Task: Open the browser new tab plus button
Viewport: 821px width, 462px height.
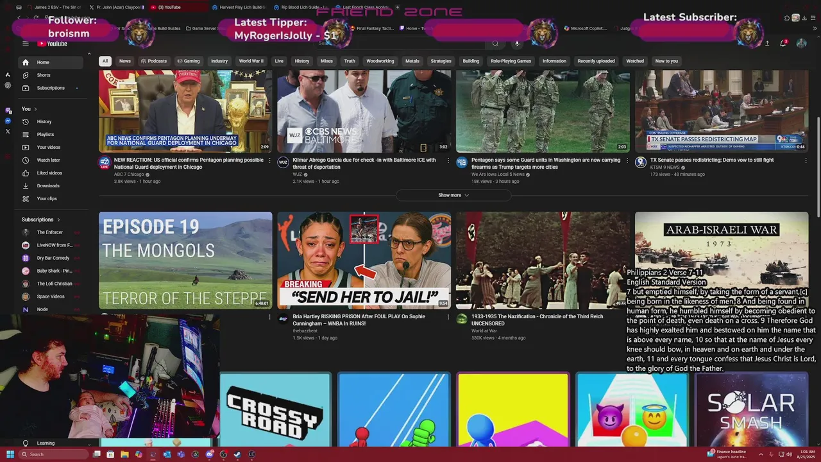Action: (398, 7)
